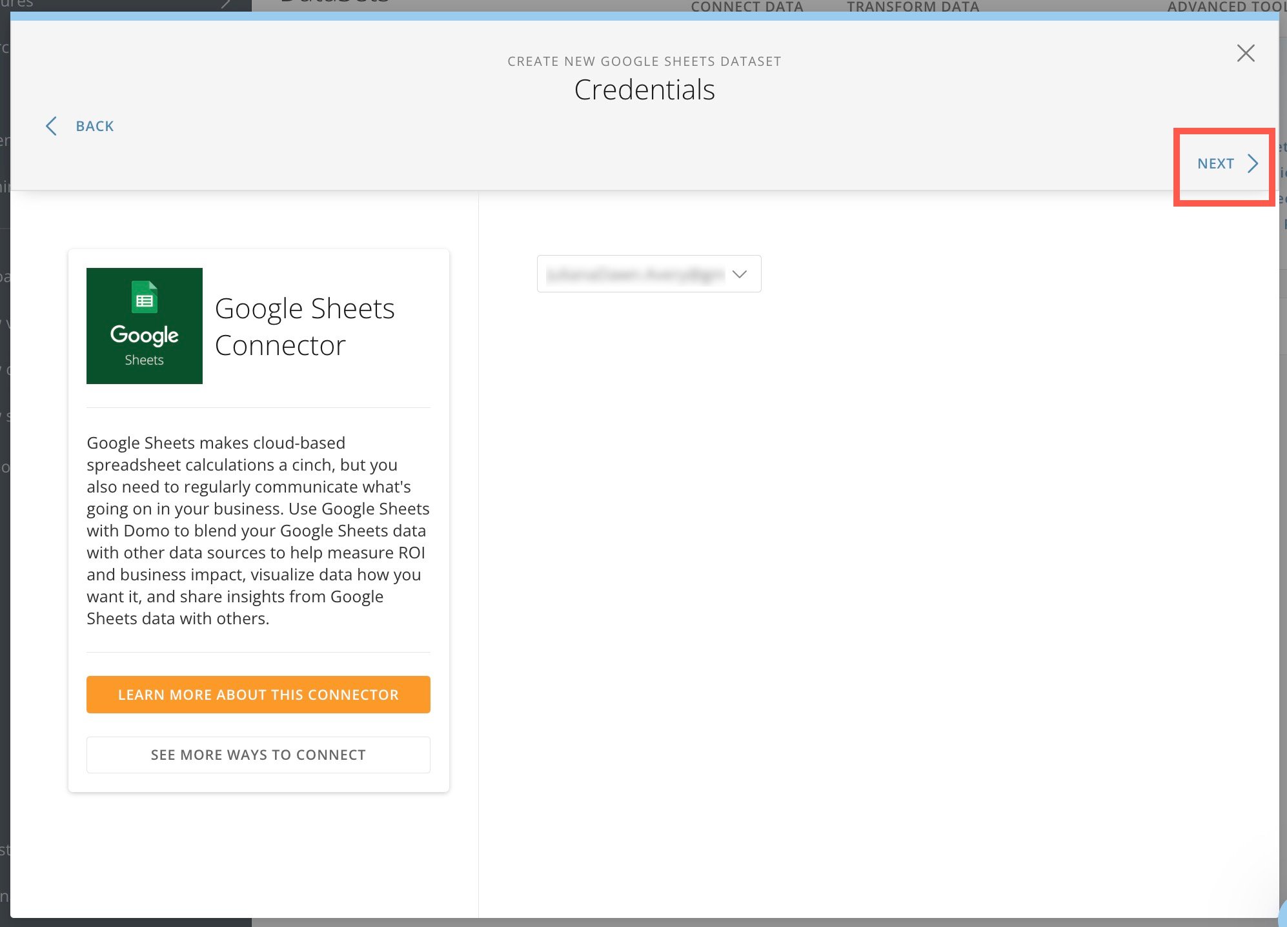Open TRANSFORM DATA tab in background window
The image size is (1287, 927).
click(913, 6)
